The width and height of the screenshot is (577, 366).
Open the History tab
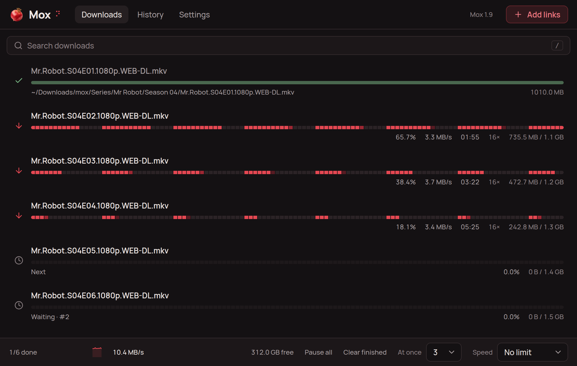click(150, 14)
